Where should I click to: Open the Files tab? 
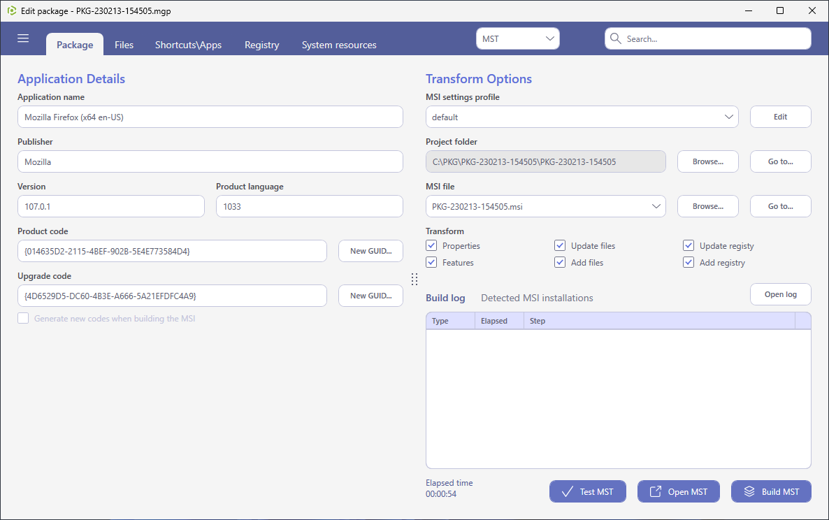pos(124,45)
